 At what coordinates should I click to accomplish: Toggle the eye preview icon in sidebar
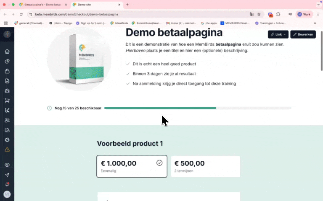coord(7,165)
